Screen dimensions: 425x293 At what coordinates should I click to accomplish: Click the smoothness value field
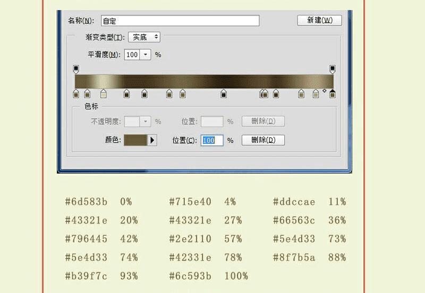(x=132, y=55)
